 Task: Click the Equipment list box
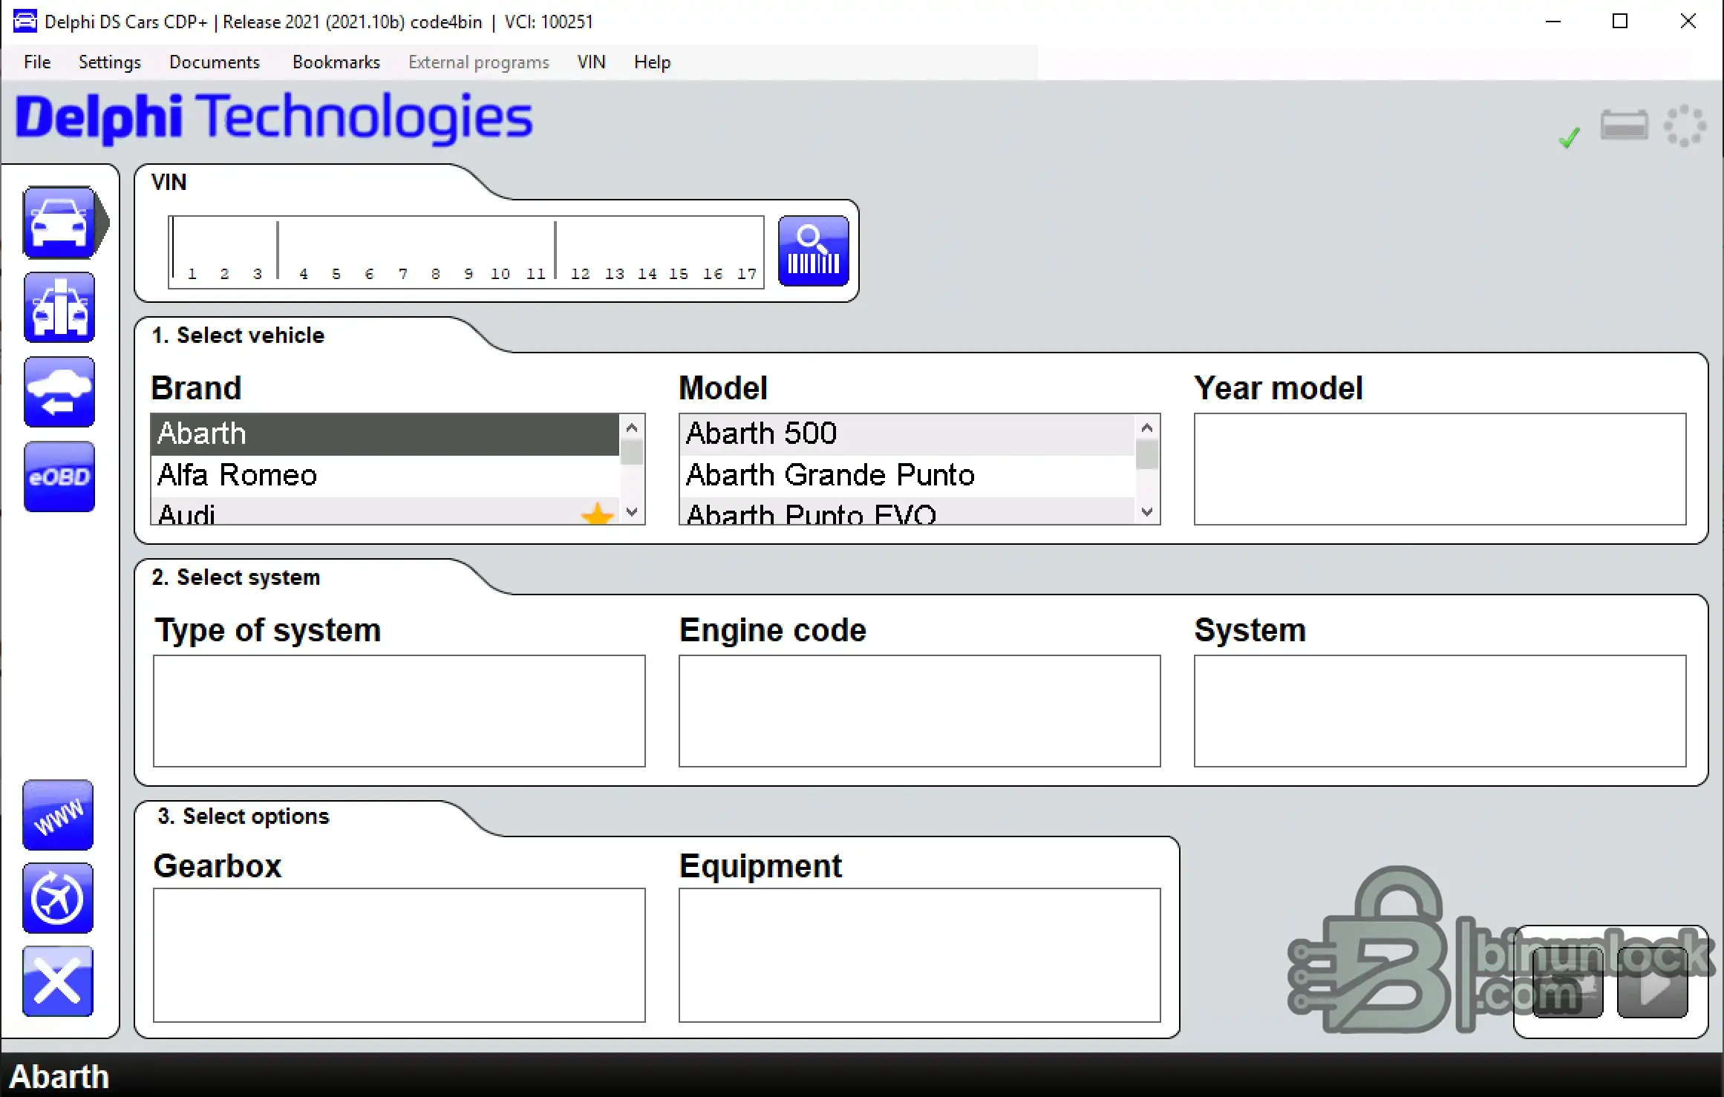pos(920,955)
